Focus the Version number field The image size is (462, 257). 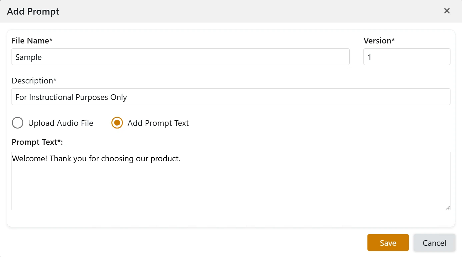(407, 57)
